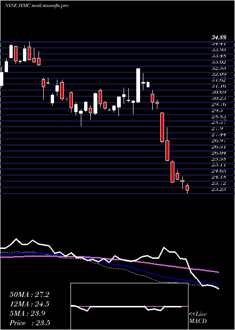Click the 27.9 price axis label

tap(217, 129)
